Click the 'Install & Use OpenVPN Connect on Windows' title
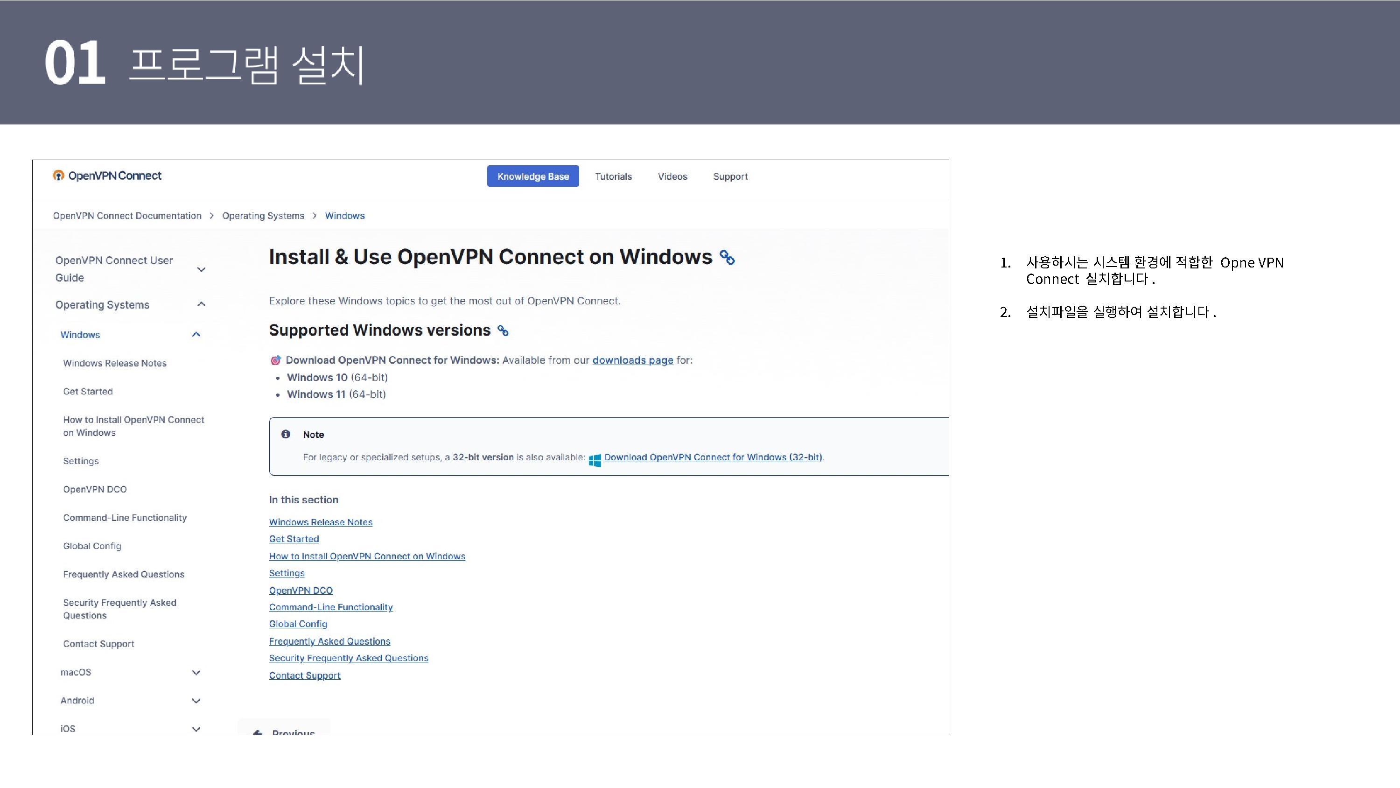The image size is (1400, 788). point(491,257)
